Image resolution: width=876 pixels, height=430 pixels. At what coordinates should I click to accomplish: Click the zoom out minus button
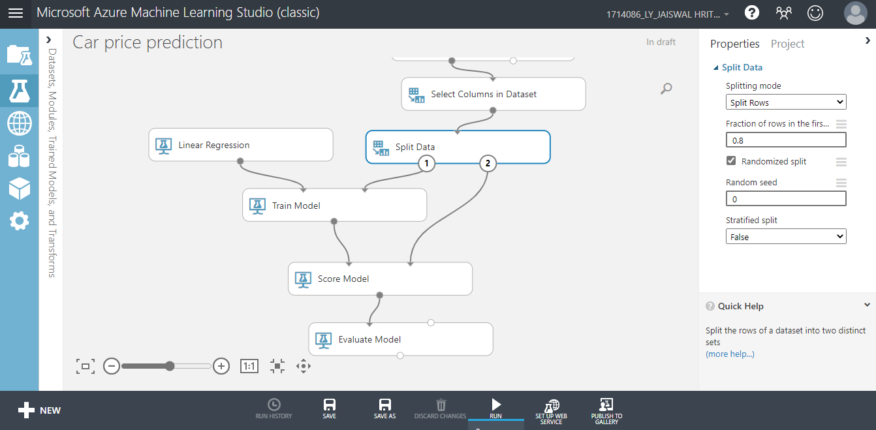pyautogui.click(x=112, y=366)
